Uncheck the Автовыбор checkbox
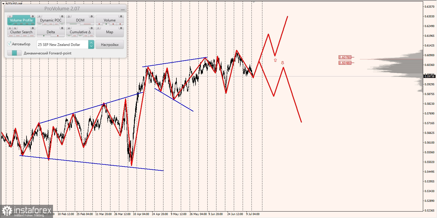The image size is (437, 218). [x=9, y=44]
